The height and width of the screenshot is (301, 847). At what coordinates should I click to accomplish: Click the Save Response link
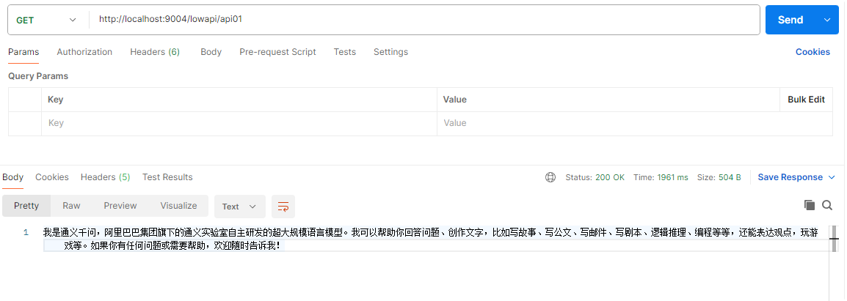pos(790,177)
